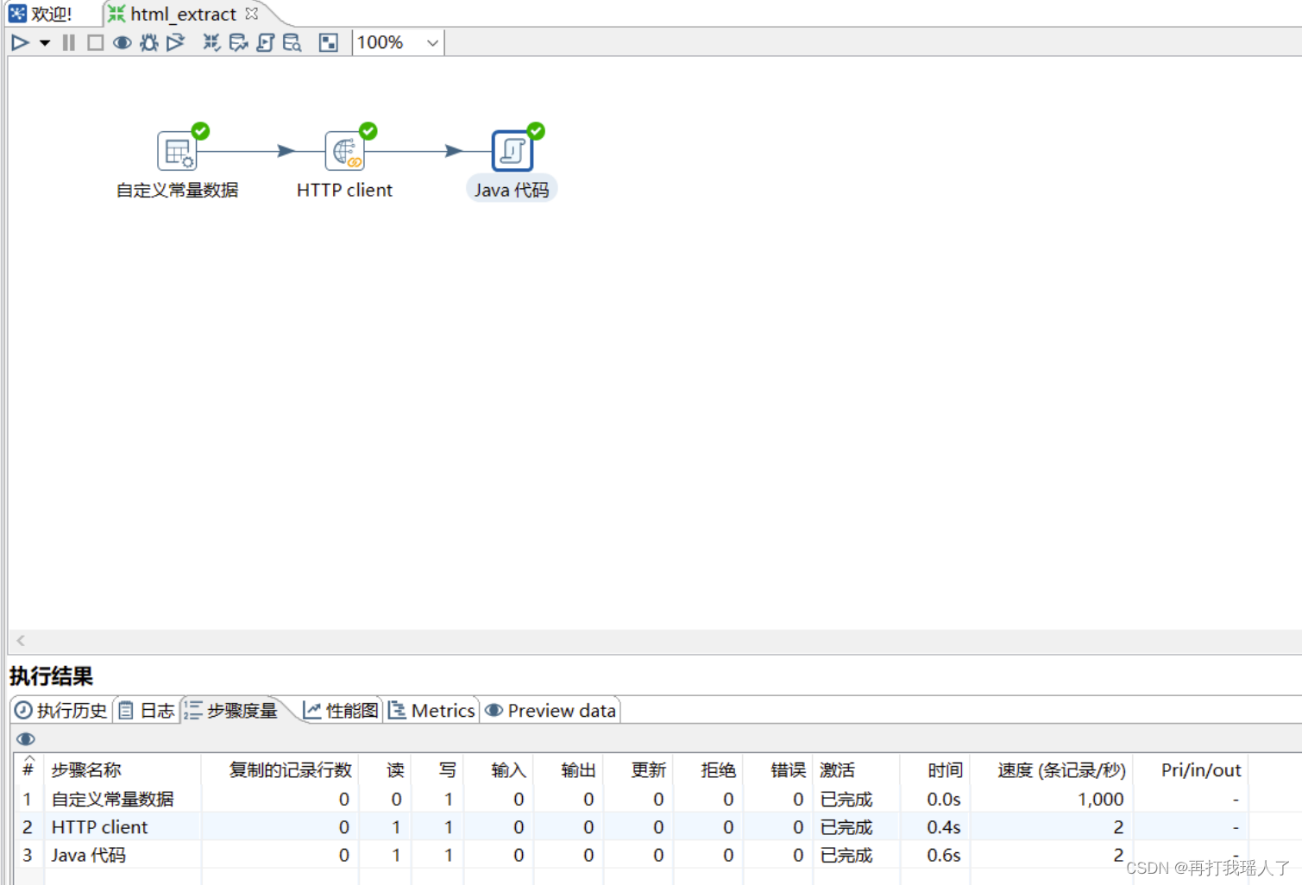The height and width of the screenshot is (885, 1302).
Task: Generate the SQL for this transformation
Action: [x=265, y=42]
